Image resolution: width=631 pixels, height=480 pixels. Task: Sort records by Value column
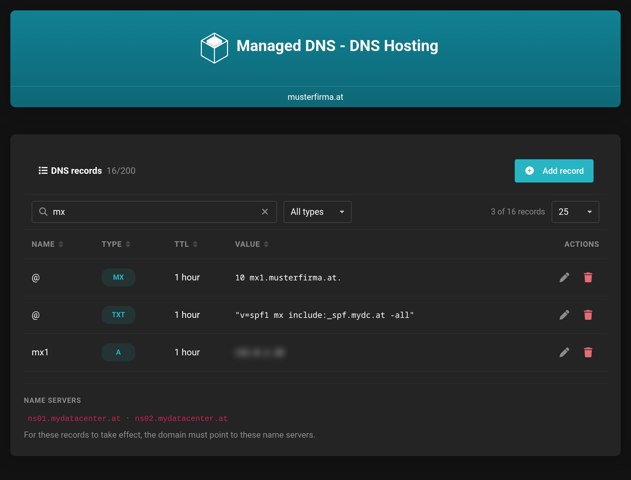252,244
